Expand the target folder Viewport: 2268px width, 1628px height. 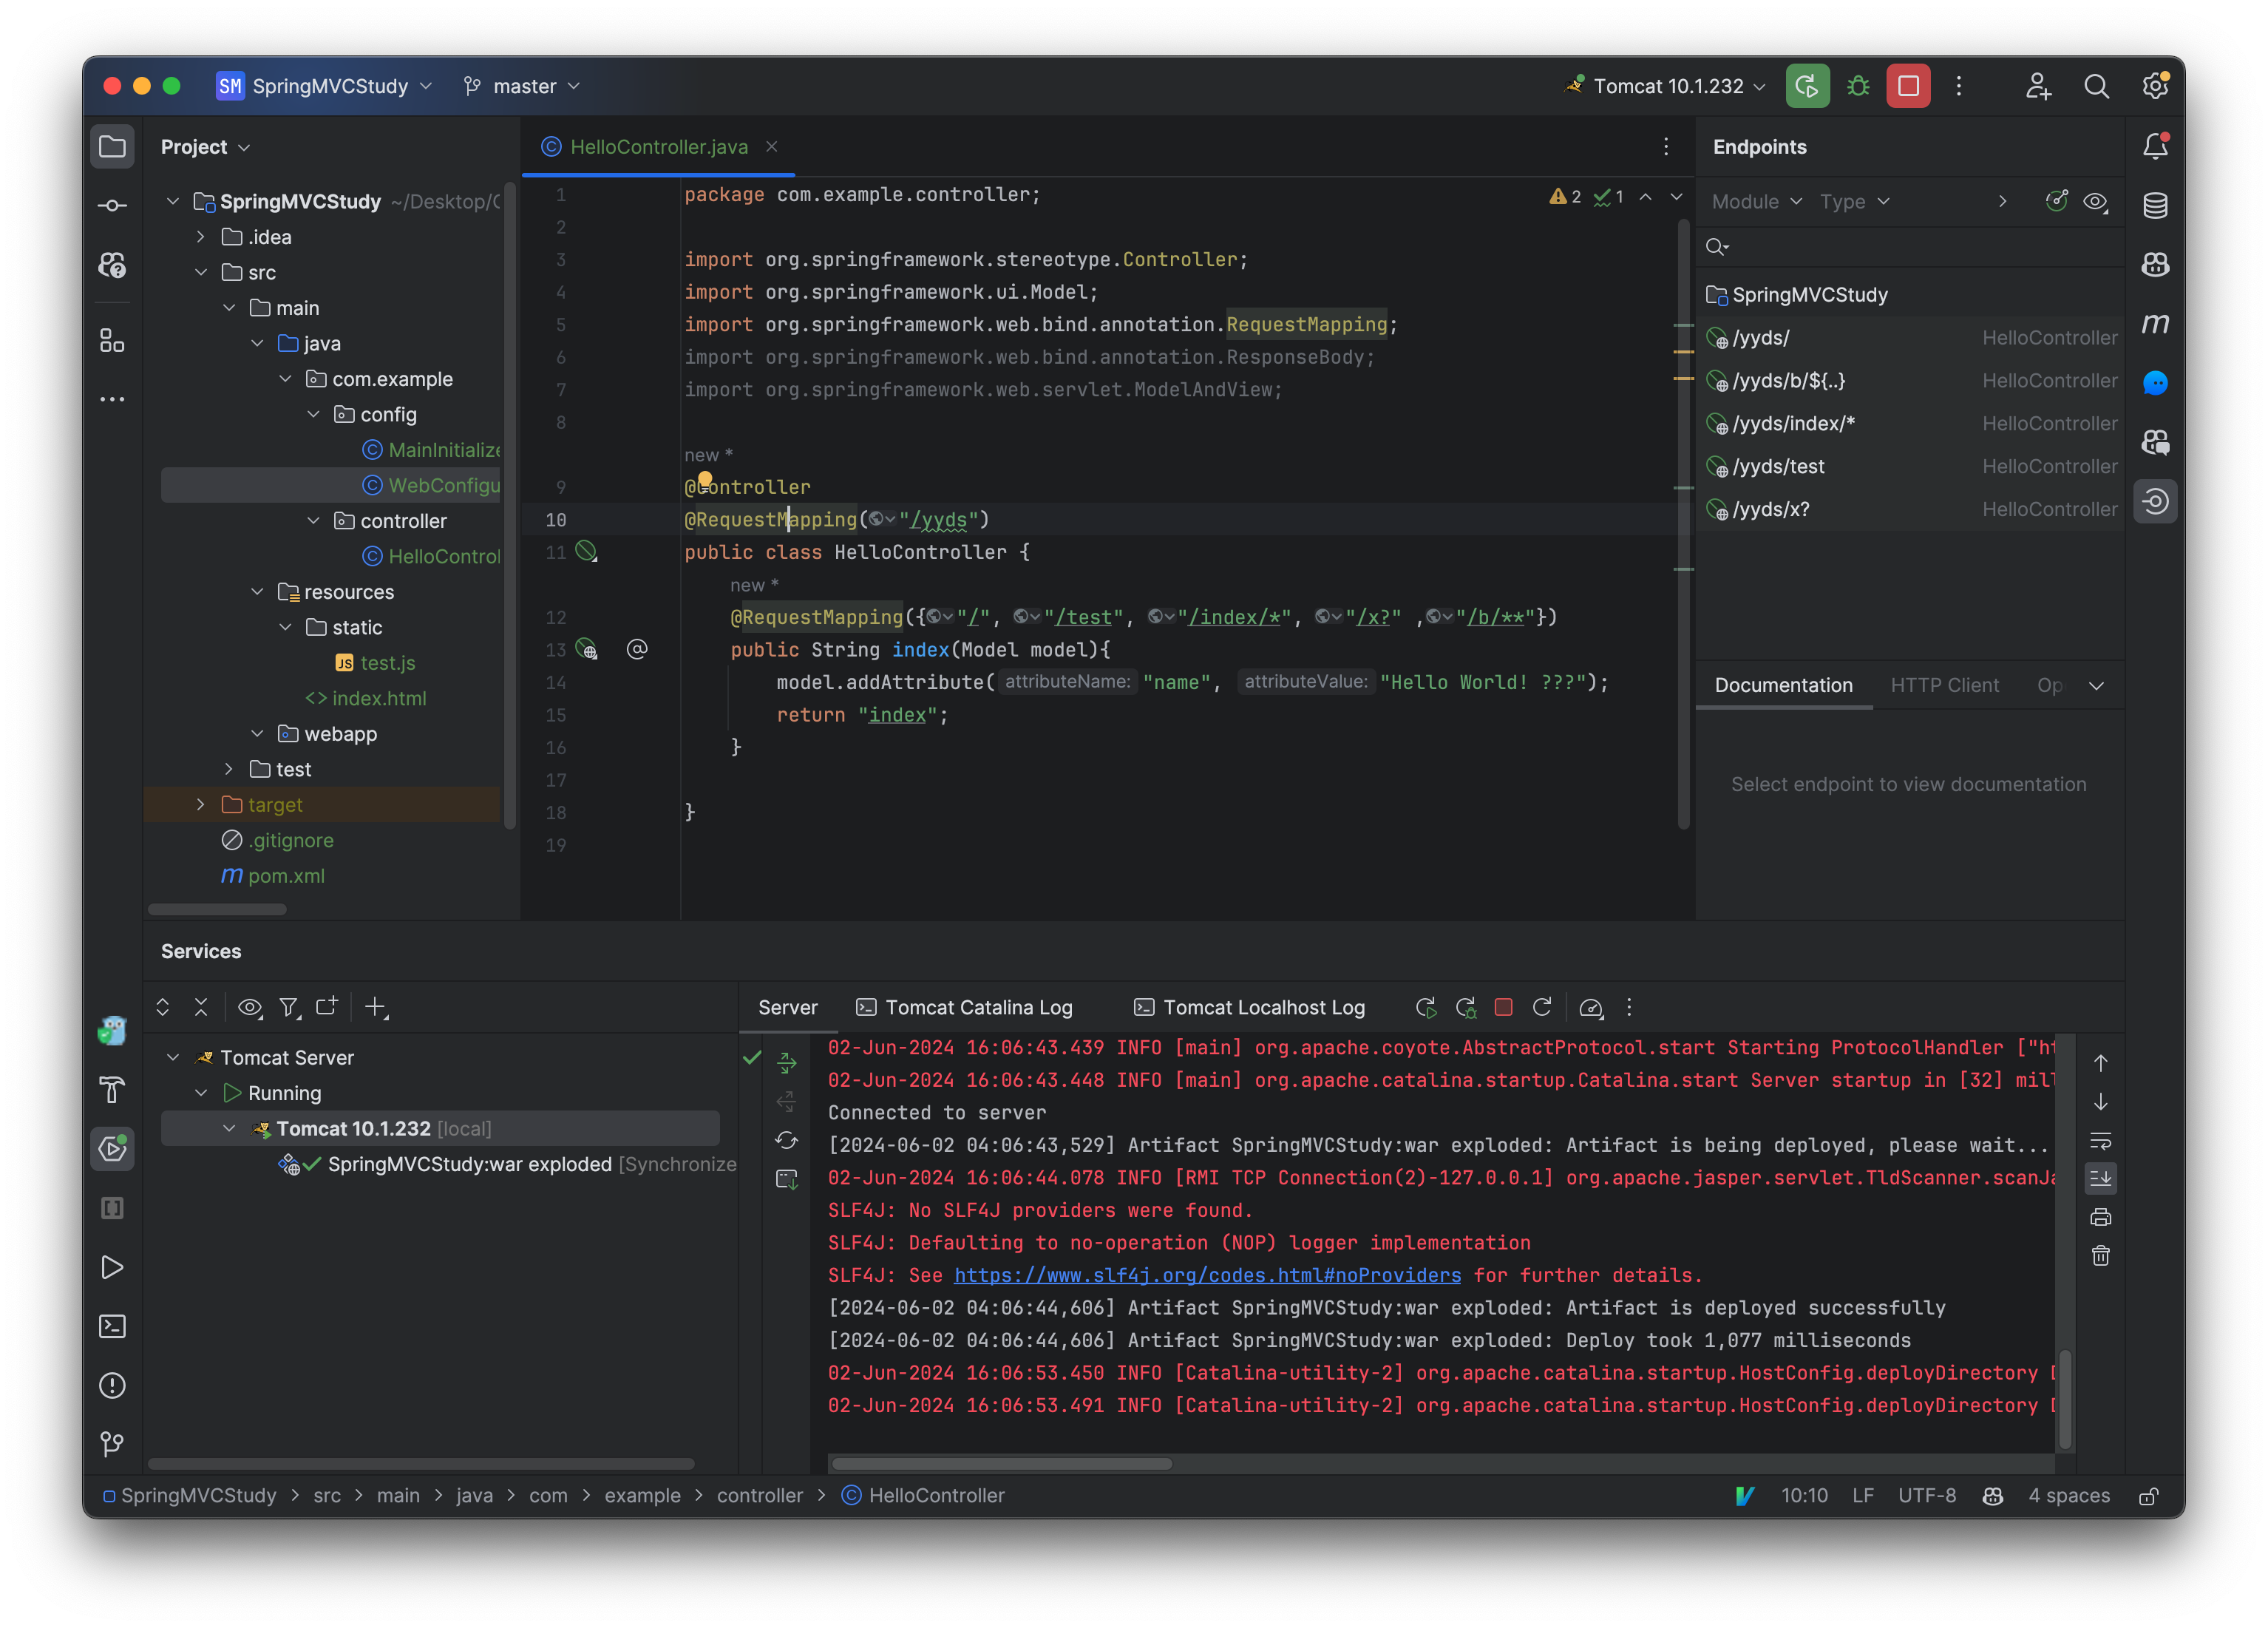click(x=200, y=805)
